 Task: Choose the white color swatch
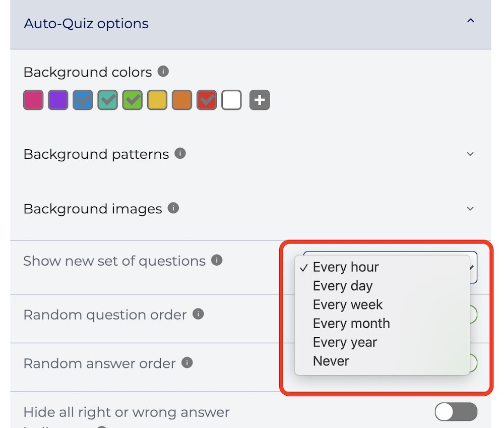click(x=231, y=100)
